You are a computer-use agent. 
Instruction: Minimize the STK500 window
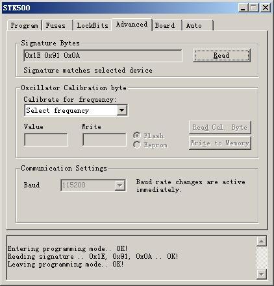click(243, 8)
